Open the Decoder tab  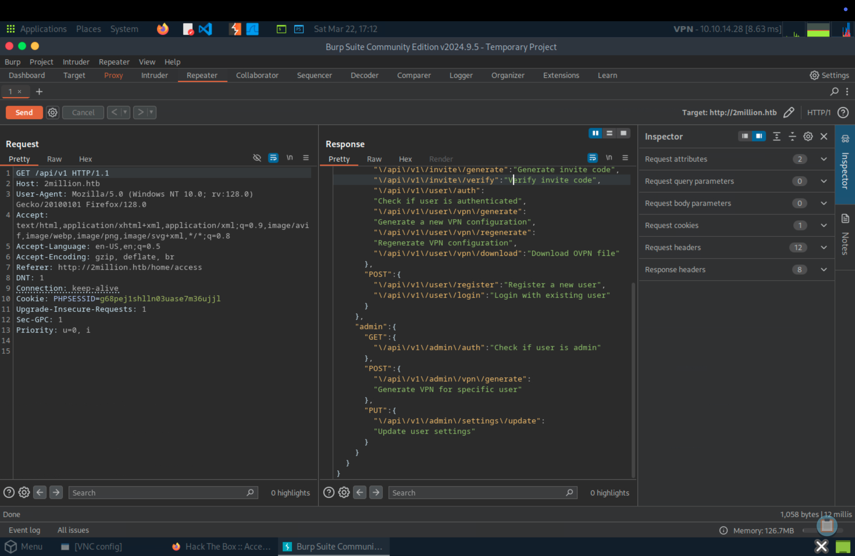pyautogui.click(x=364, y=75)
